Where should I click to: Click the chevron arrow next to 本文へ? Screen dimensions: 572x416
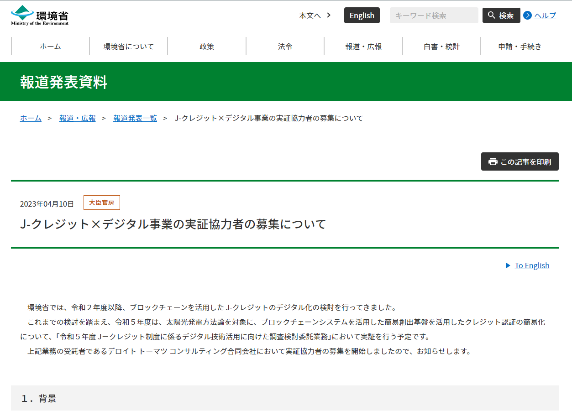pos(328,15)
